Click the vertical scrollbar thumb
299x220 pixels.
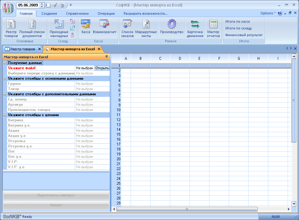(294, 101)
